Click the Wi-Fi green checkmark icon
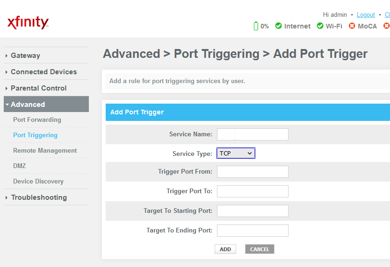This screenshot has width=390, height=267. [x=320, y=26]
